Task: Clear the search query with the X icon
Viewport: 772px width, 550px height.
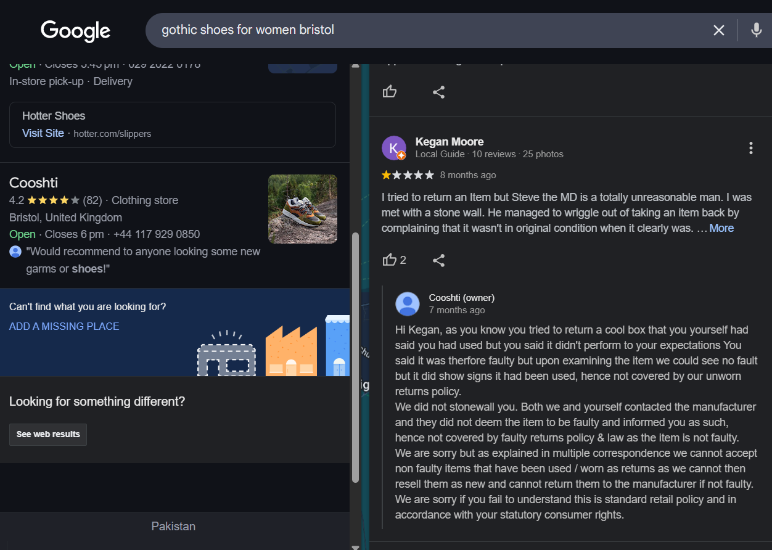Action: (719, 30)
